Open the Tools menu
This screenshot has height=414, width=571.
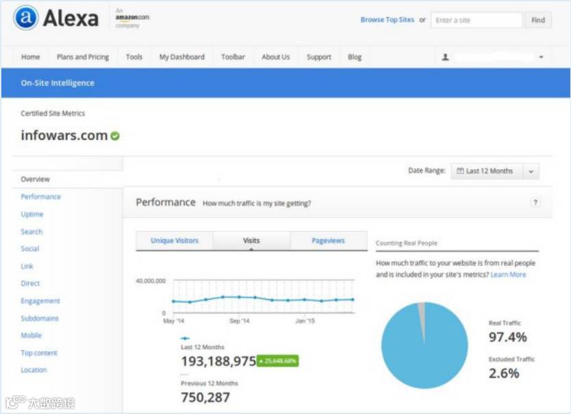point(134,57)
